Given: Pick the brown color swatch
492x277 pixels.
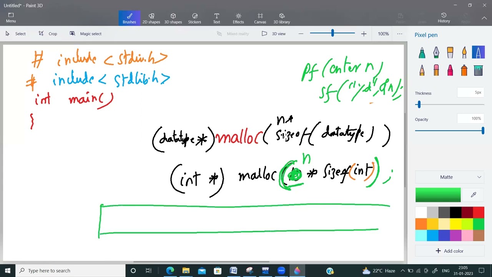Looking at the screenshot, I should pos(479,235).
